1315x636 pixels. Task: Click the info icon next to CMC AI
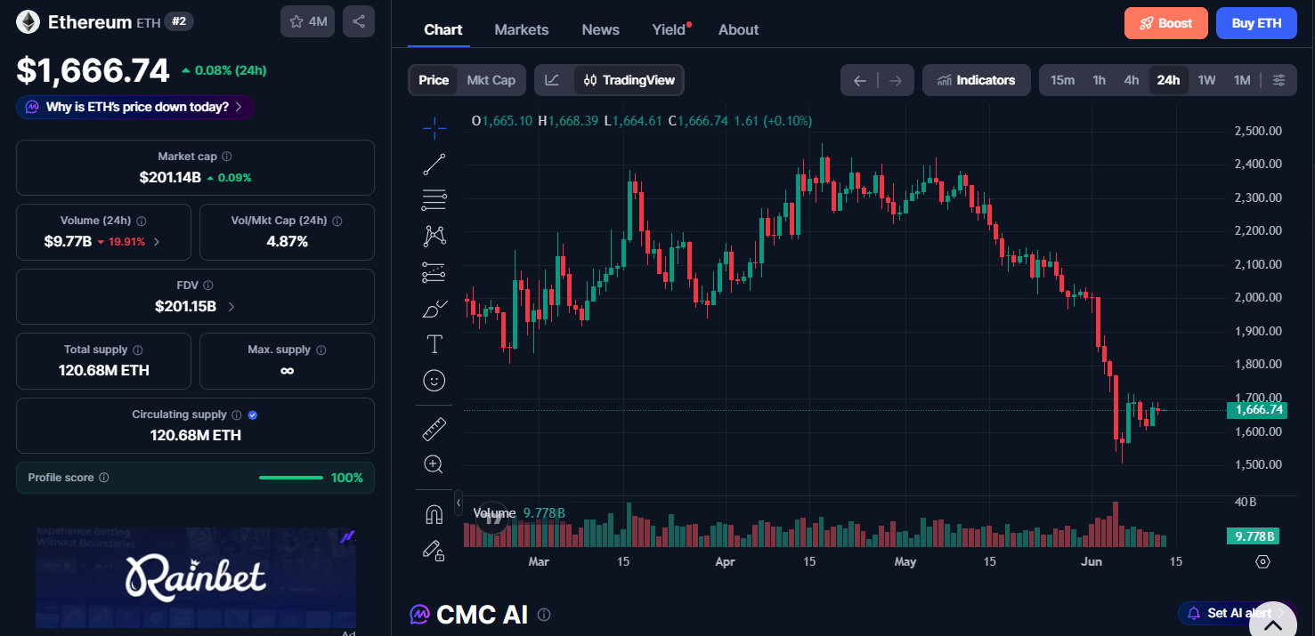click(x=544, y=615)
